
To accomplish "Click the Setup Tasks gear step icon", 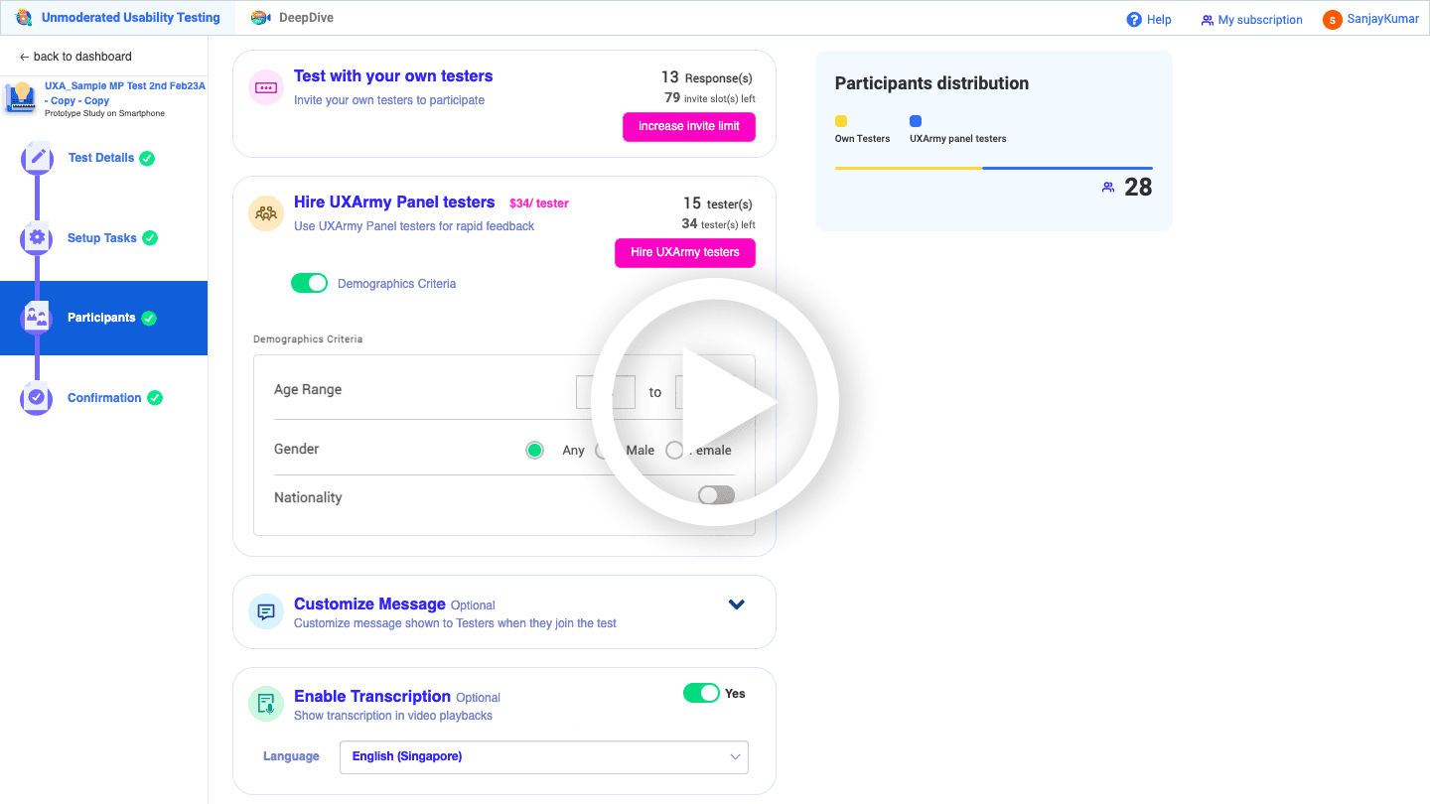I will (37, 238).
